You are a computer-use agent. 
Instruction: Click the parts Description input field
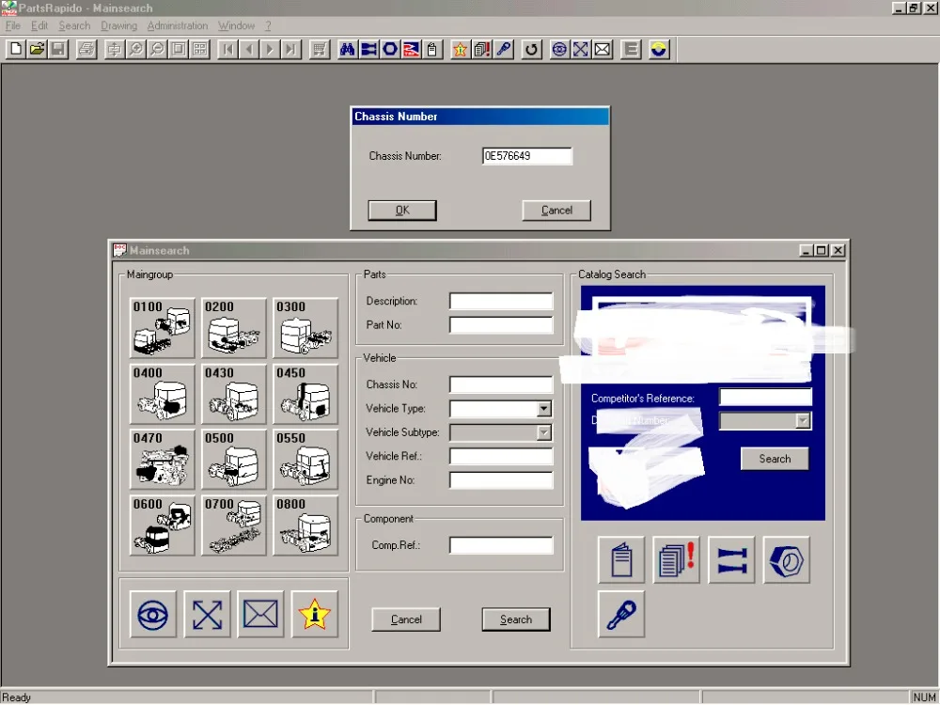[501, 301]
